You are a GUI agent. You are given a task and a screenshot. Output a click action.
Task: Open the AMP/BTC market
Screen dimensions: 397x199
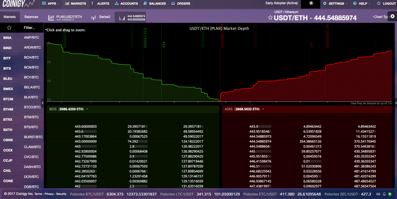[x=31, y=38]
